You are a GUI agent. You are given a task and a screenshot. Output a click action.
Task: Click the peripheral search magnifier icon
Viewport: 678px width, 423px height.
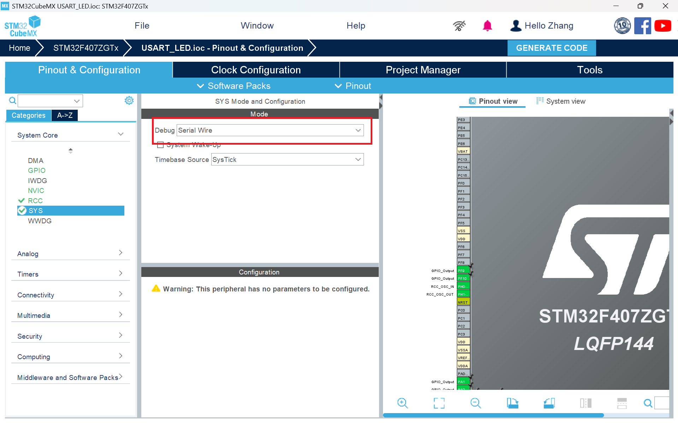click(12, 101)
